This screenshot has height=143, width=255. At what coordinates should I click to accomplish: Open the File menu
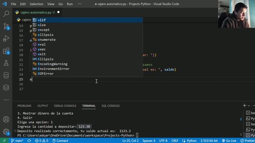pos(14,4)
